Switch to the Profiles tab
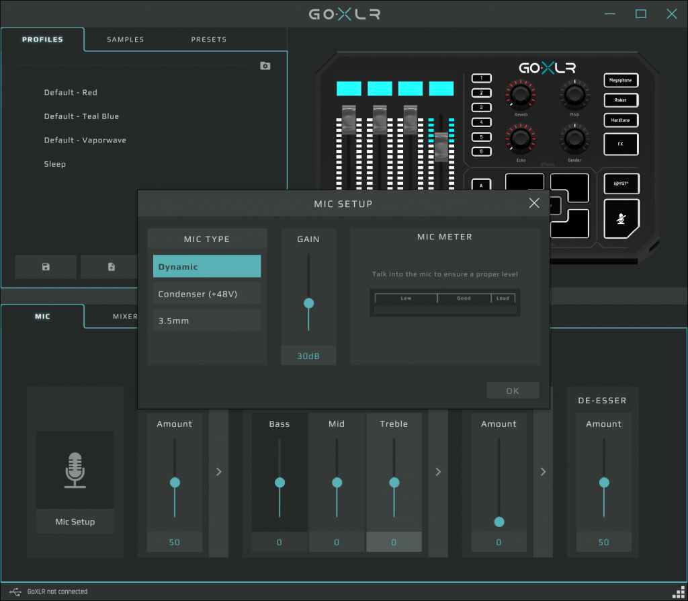Viewport: 688px width, 601px height. click(x=42, y=40)
